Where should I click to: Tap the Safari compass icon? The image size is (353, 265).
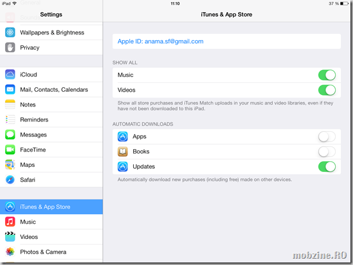10,180
